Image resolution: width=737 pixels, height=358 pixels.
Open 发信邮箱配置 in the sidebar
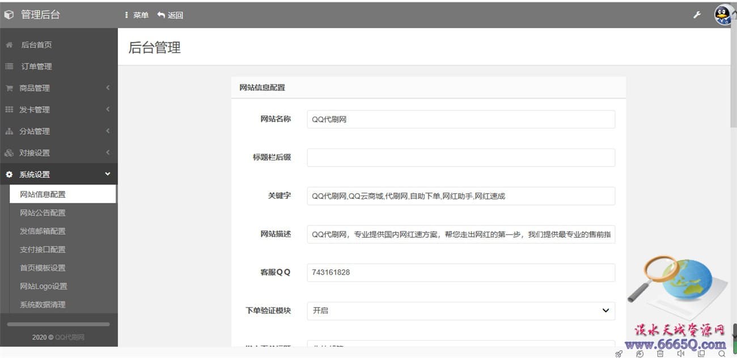(43, 231)
